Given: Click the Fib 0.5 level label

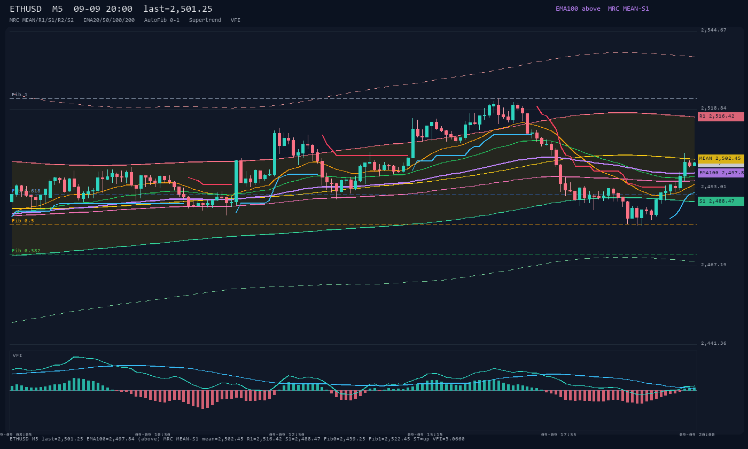Looking at the screenshot, I should point(23,221).
